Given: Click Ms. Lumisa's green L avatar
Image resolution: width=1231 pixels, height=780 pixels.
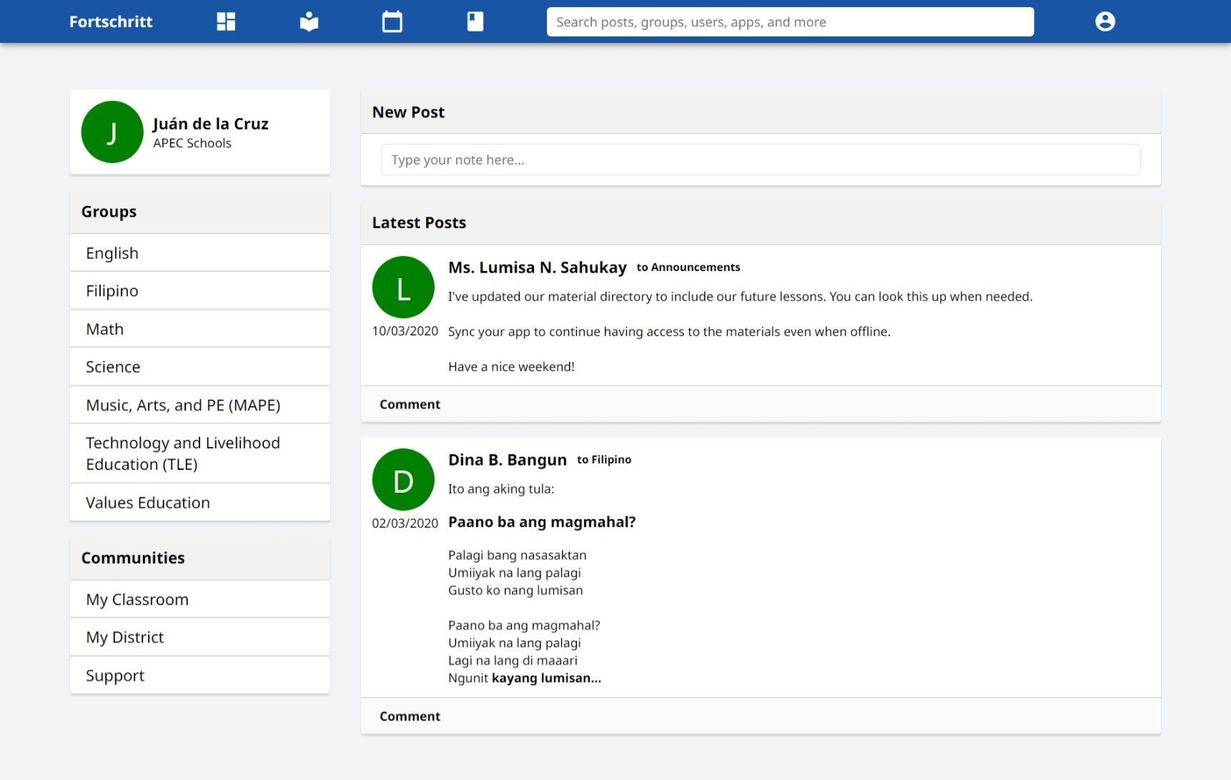Looking at the screenshot, I should 403,287.
